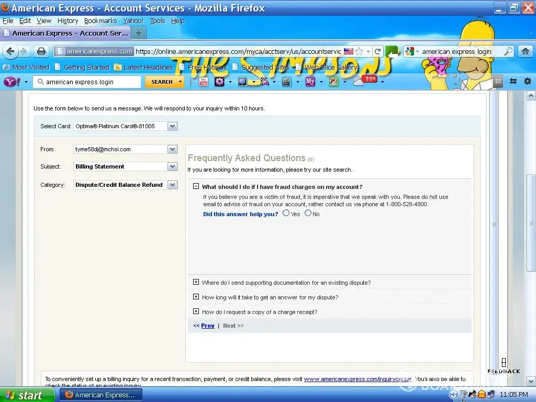Screen dimensions: 536x402
Task: Open americanexpress.com/inquirycenter link
Action: coord(358,379)
